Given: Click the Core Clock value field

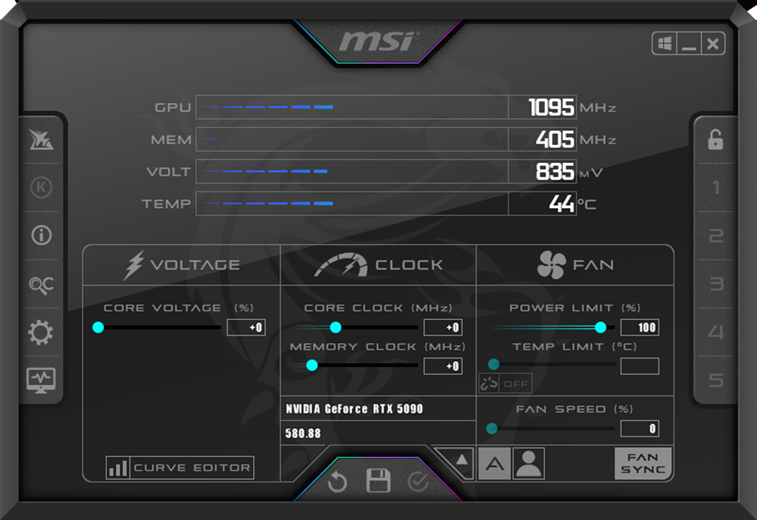Looking at the screenshot, I should click(442, 326).
